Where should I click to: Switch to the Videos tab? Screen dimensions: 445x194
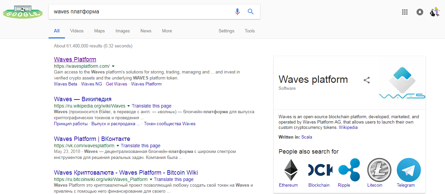pyautogui.click(x=77, y=31)
